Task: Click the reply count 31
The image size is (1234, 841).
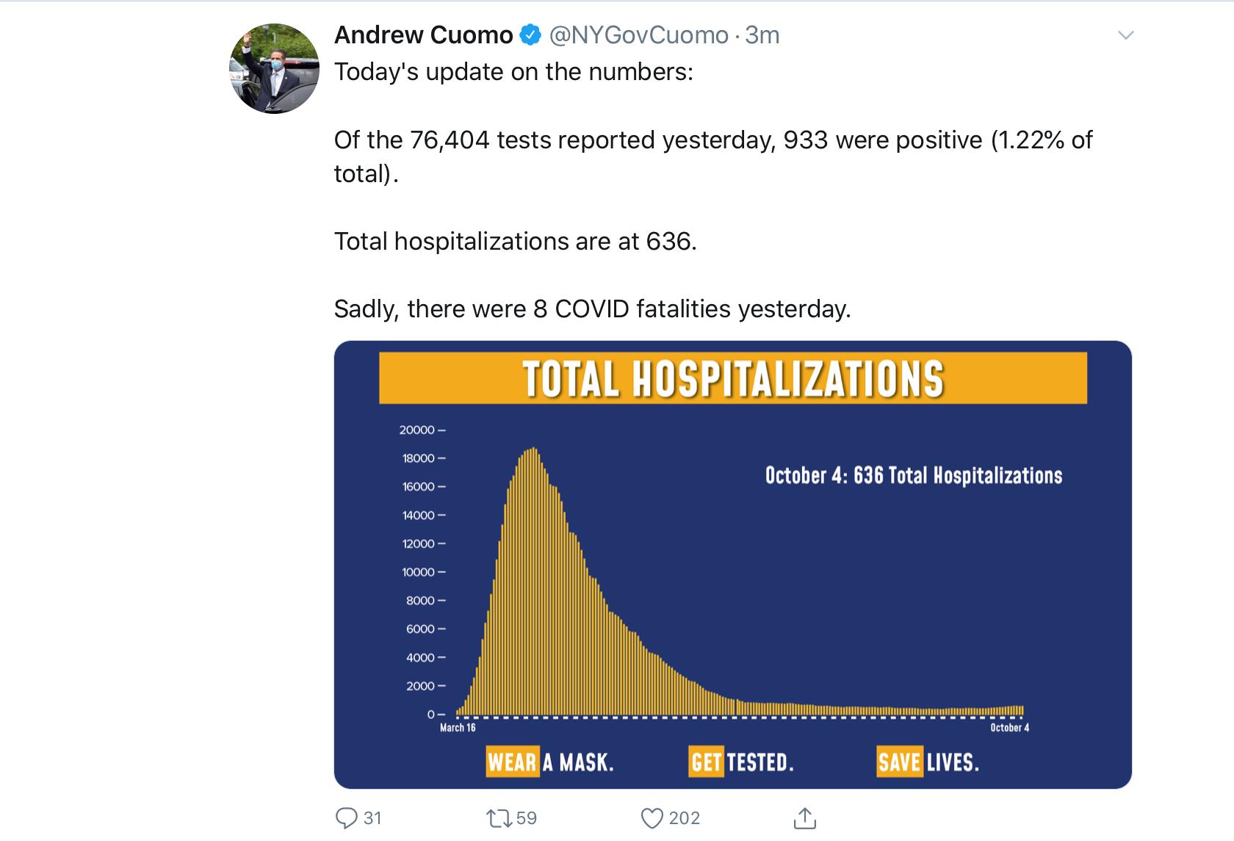Action: click(372, 817)
